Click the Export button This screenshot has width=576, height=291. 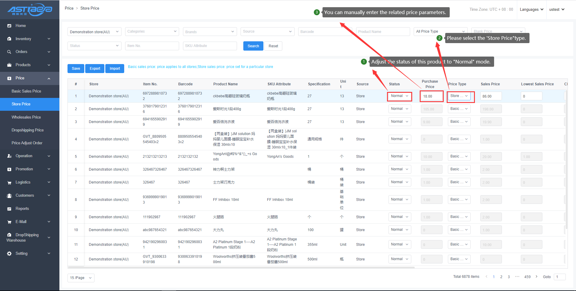point(95,69)
